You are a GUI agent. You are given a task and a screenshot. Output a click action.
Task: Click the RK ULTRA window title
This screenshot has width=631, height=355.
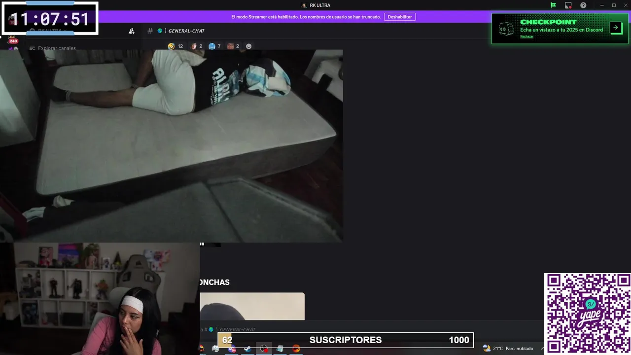320,5
